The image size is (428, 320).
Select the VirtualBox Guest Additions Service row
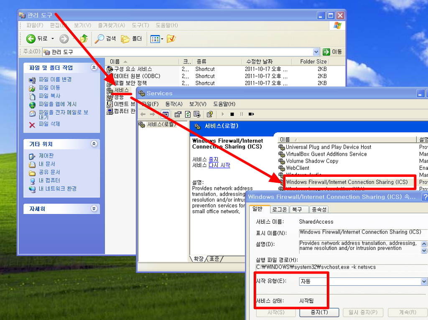326,154
